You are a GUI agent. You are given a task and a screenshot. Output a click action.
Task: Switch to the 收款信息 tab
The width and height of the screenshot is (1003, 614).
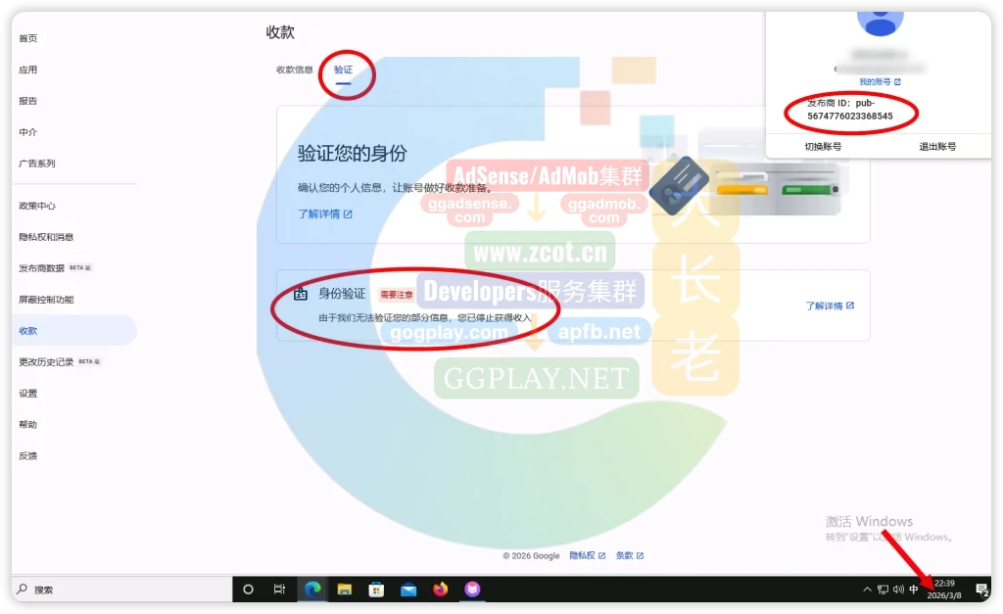coord(295,70)
